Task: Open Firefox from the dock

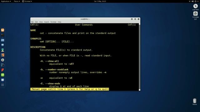Action: (2, 30)
